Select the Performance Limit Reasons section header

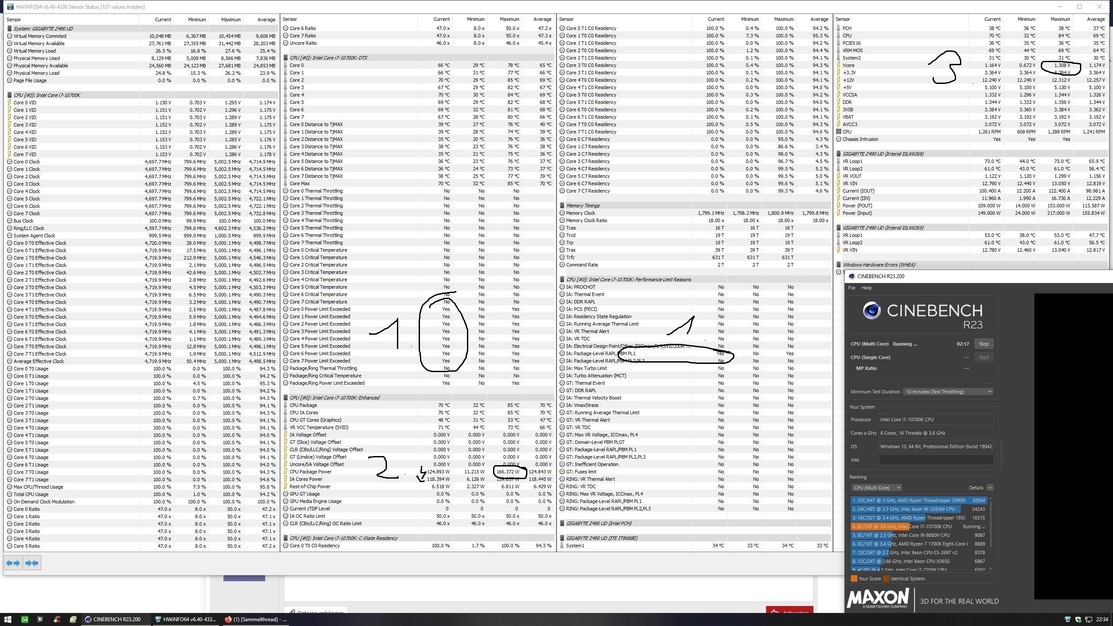click(x=694, y=280)
